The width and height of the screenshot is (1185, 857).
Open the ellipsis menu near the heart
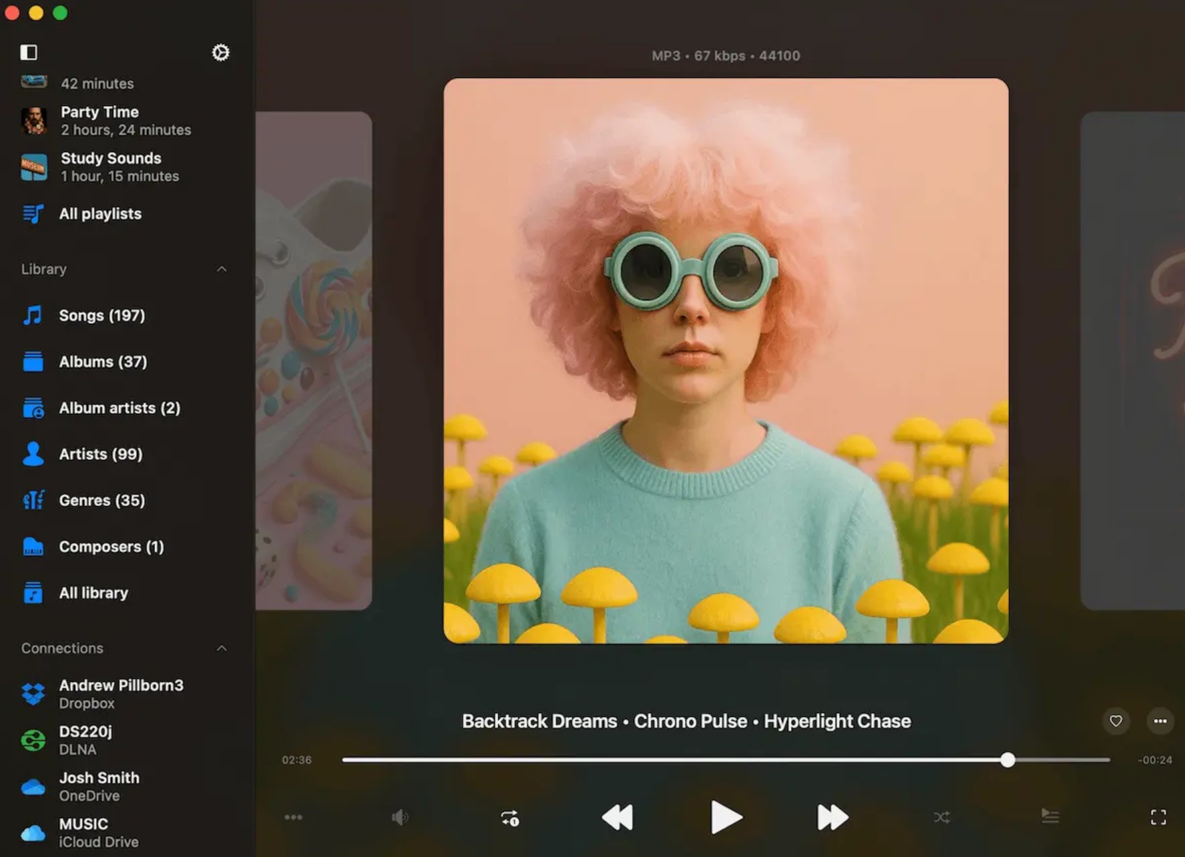point(1160,722)
